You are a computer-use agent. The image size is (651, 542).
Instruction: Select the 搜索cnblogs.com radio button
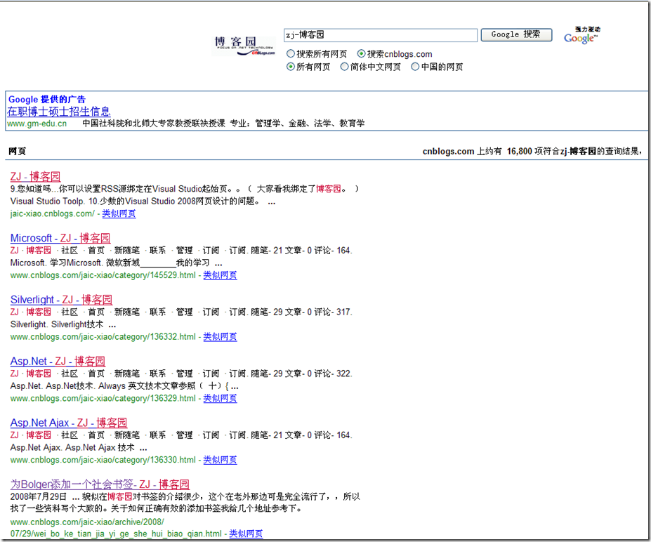tap(361, 53)
